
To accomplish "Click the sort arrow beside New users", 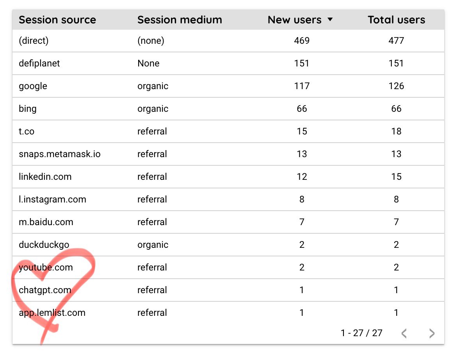I will (330, 20).
